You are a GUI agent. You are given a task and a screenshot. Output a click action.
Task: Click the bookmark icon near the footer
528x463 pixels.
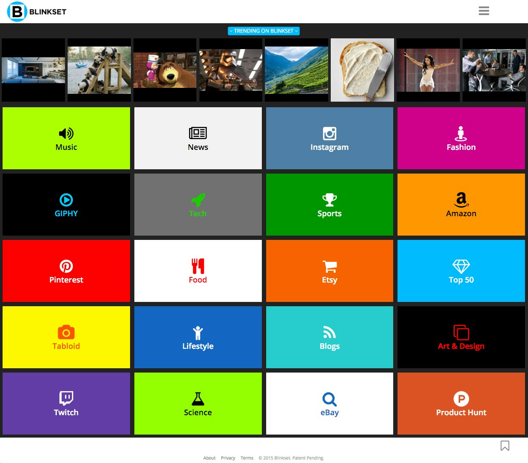(505, 446)
